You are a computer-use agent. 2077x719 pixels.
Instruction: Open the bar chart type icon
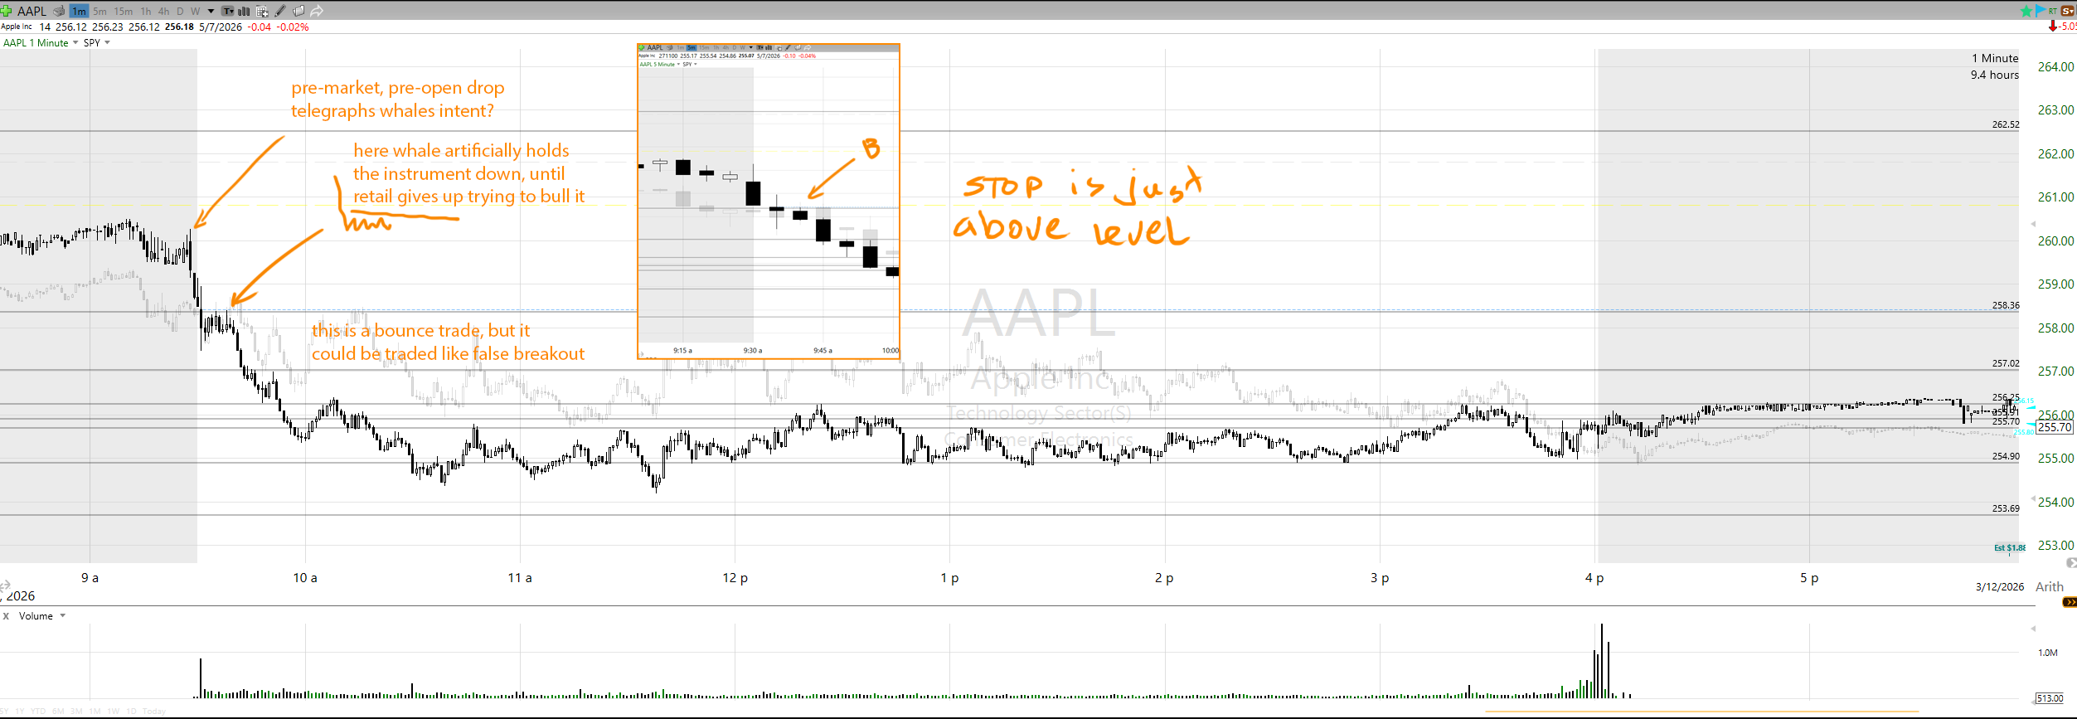tap(244, 11)
